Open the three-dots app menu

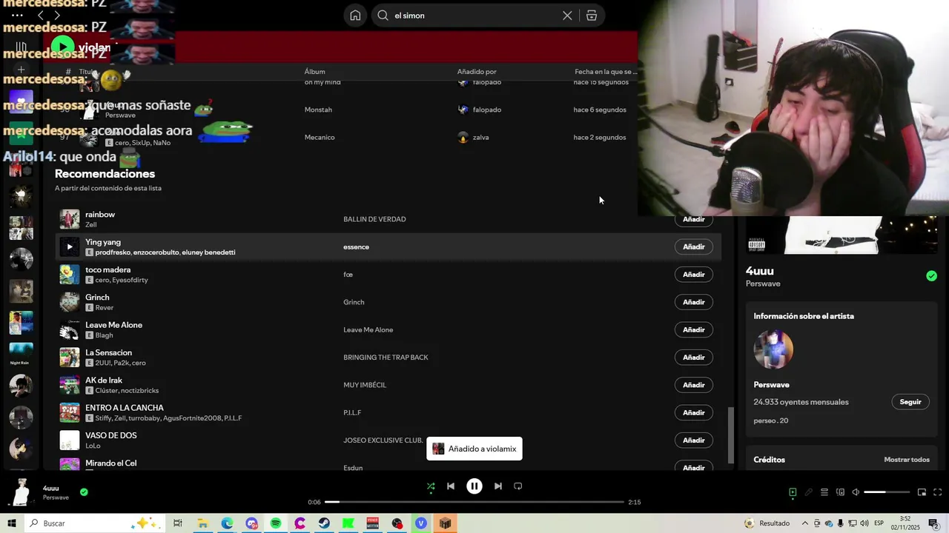coord(17,15)
